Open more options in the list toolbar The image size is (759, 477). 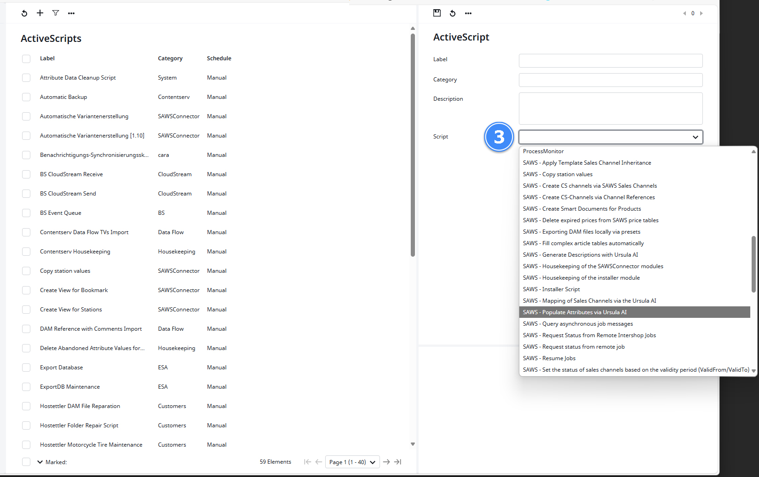coord(71,13)
